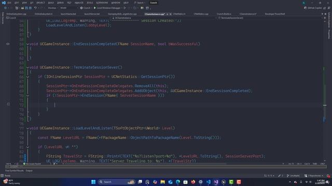Start the Local Windows Debugger
Image resolution: width=332 pixels, height=186 pixels.
pyautogui.click(x=107, y=8)
